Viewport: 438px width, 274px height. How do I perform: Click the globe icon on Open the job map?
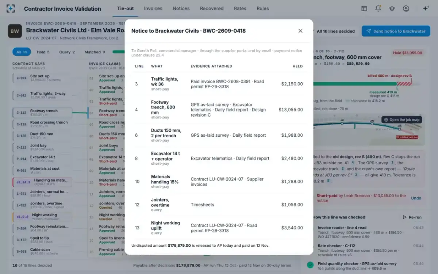386,120
